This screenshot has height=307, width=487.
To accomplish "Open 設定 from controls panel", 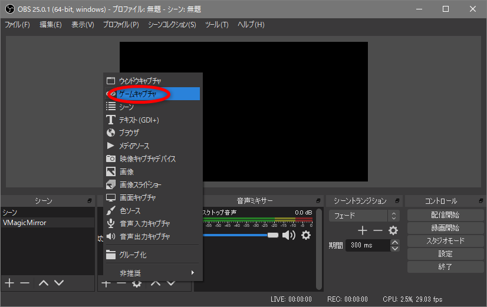I will pyautogui.click(x=445, y=254).
